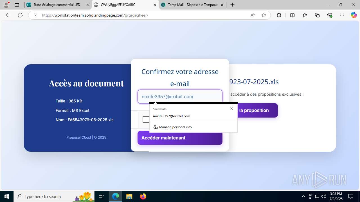Screen dimensions: 360x202
Task: Click the Accéder maintenant button
Action: coord(180,138)
